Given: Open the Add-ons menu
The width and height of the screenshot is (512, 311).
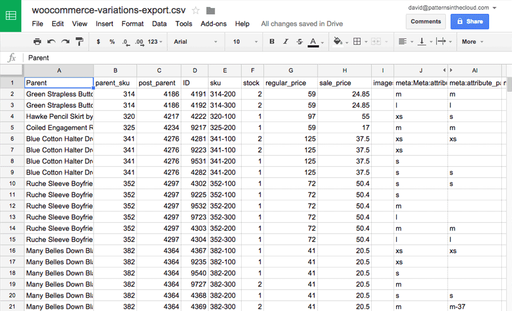Looking at the screenshot, I should (x=214, y=24).
